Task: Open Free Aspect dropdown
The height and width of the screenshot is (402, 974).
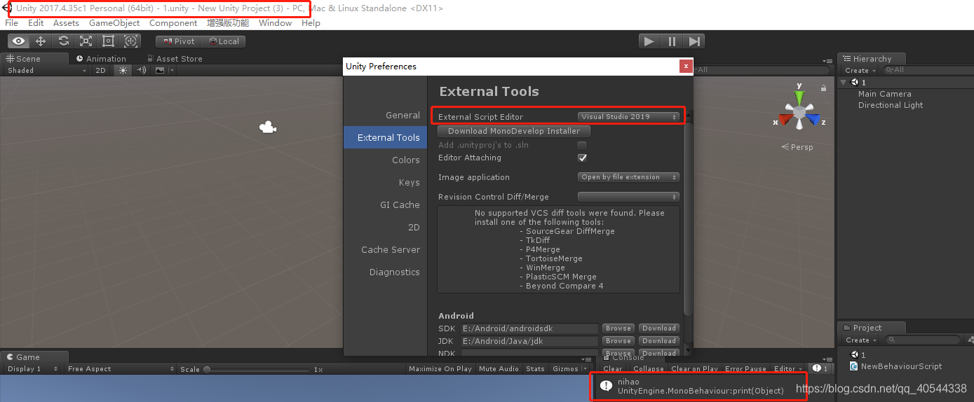Action: click(121, 369)
